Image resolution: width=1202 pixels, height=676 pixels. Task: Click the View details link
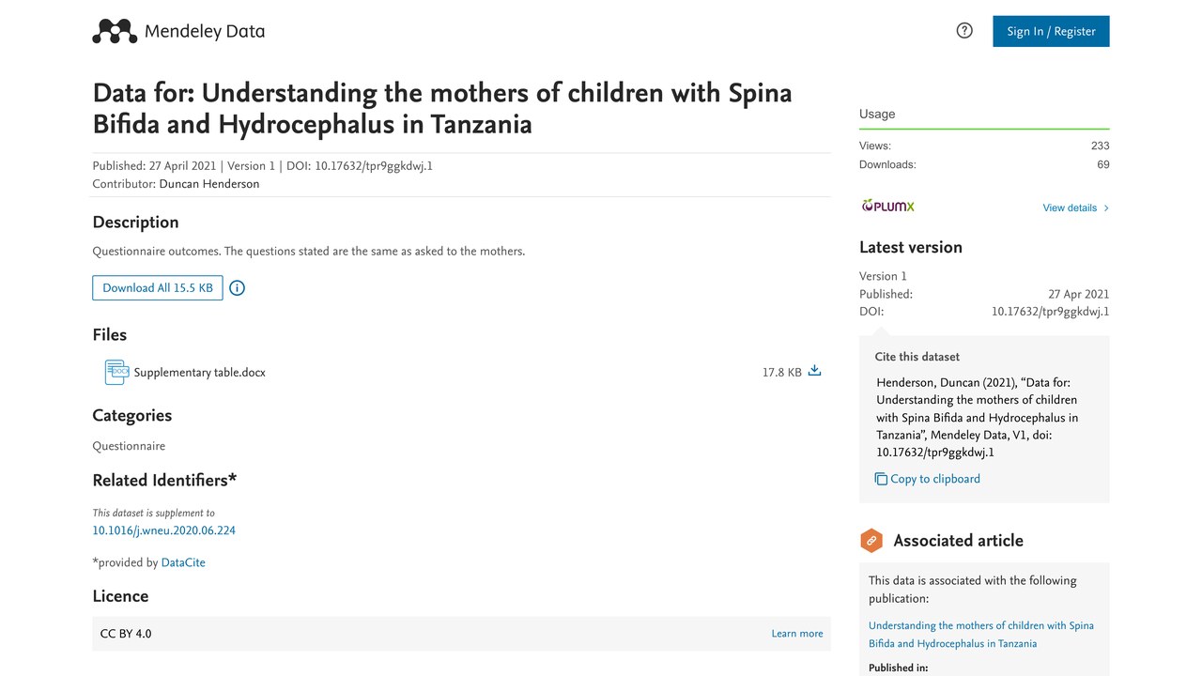1070,207
